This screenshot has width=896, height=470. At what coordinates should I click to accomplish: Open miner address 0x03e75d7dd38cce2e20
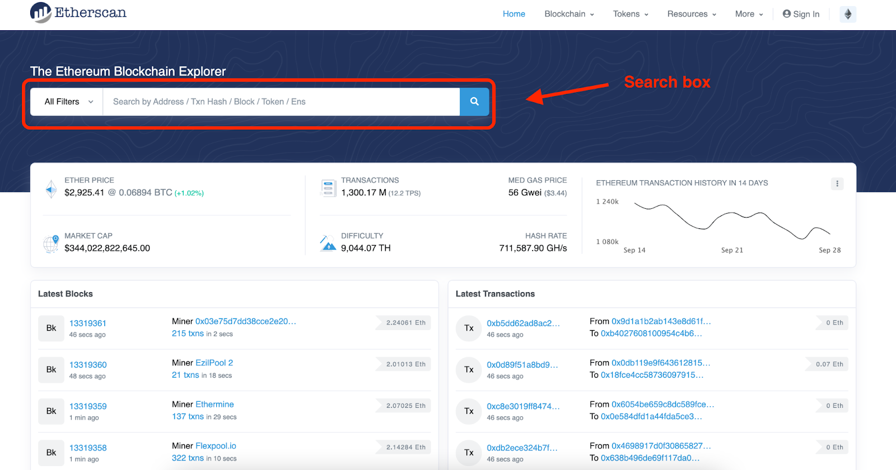point(246,321)
